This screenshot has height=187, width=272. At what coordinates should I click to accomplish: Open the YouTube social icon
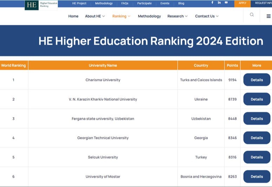(226, 3)
